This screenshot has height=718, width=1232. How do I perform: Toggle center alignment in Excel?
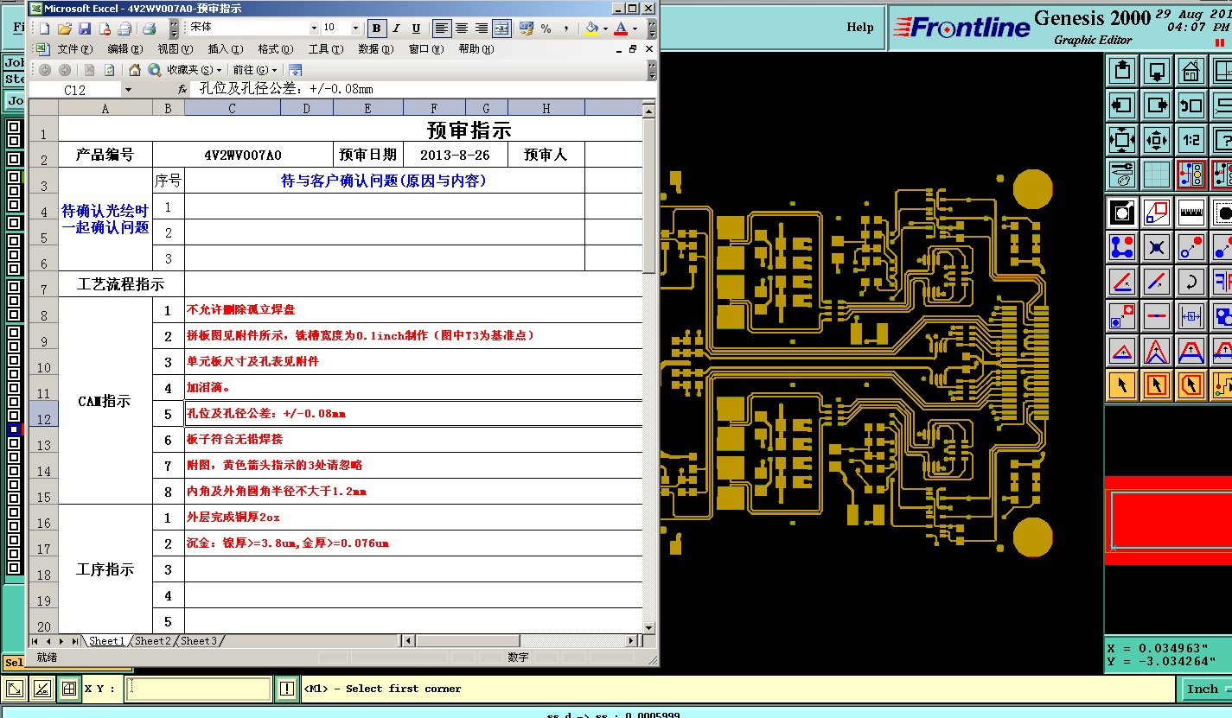[462, 29]
